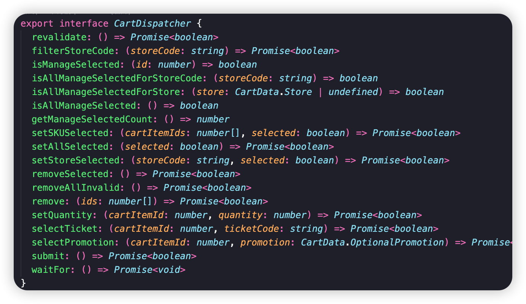The width and height of the screenshot is (526, 304).
Task: Click the filterStoreCode property
Action: [x=73, y=51]
